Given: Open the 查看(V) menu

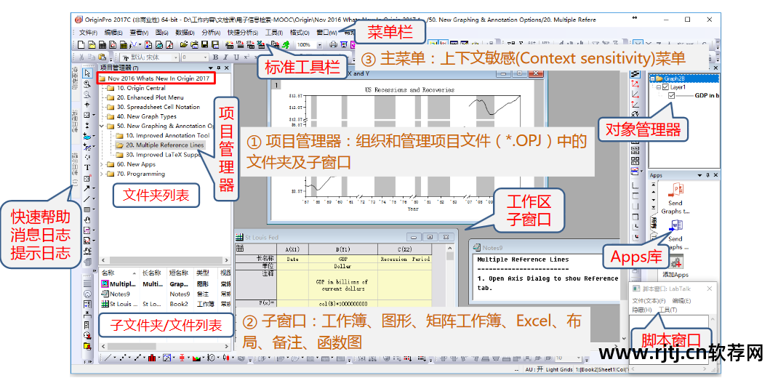Looking at the screenshot, I should click(x=139, y=33).
